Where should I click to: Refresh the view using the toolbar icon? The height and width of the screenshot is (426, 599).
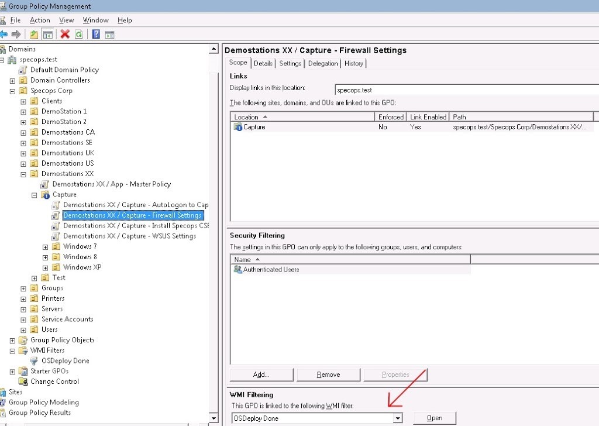pyautogui.click(x=79, y=35)
